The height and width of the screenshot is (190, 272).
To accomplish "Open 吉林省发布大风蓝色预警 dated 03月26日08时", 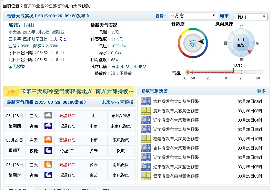I will click(x=176, y=102).
